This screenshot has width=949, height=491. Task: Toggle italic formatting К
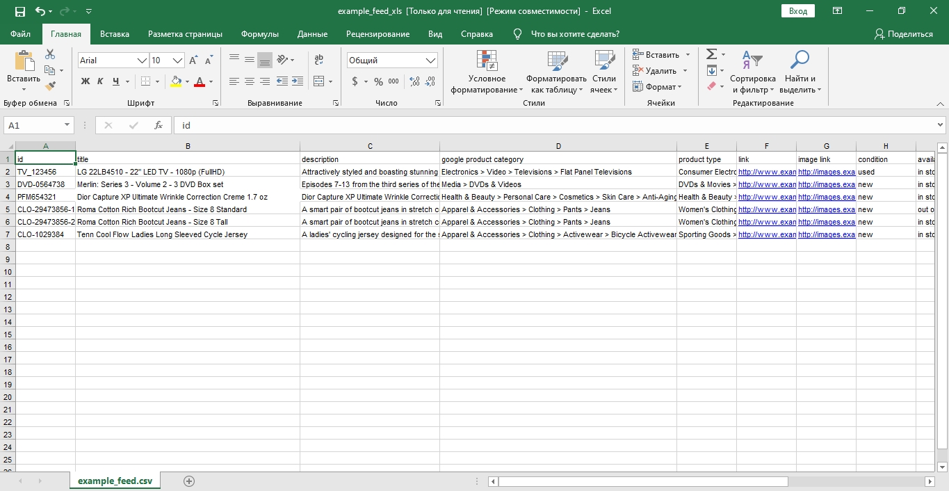pyautogui.click(x=100, y=81)
